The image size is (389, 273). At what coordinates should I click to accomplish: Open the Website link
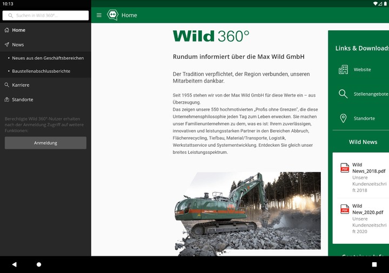pos(362,70)
